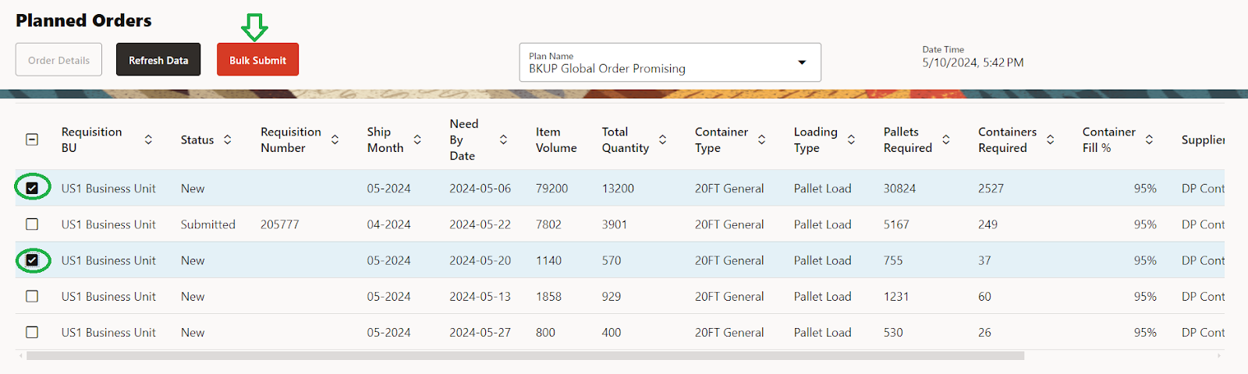Screen dimensions: 1248x374
Task: Sort by Containers Required column
Action: (1050, 139)
